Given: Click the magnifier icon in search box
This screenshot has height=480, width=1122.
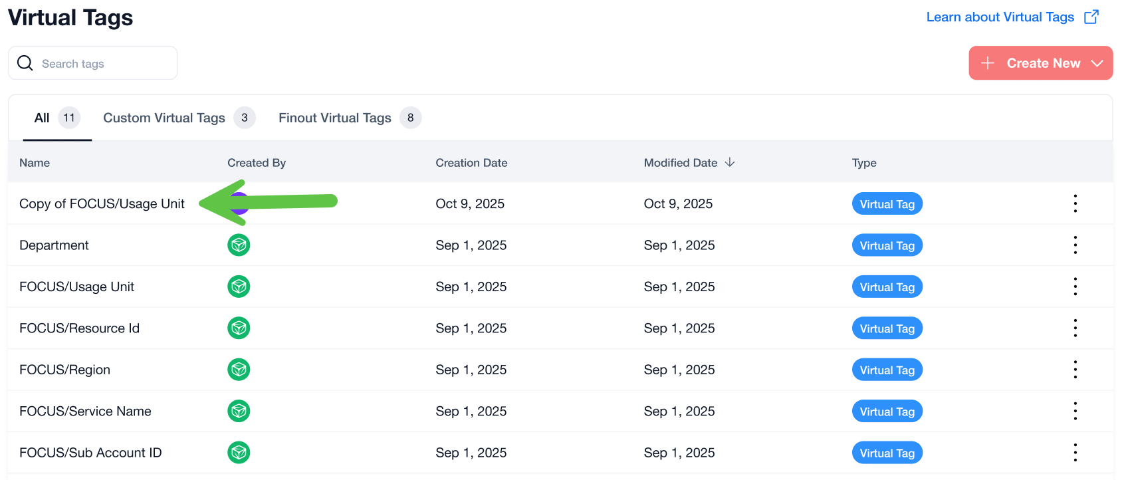Looking at the screenshot, I should coord(25,63).
